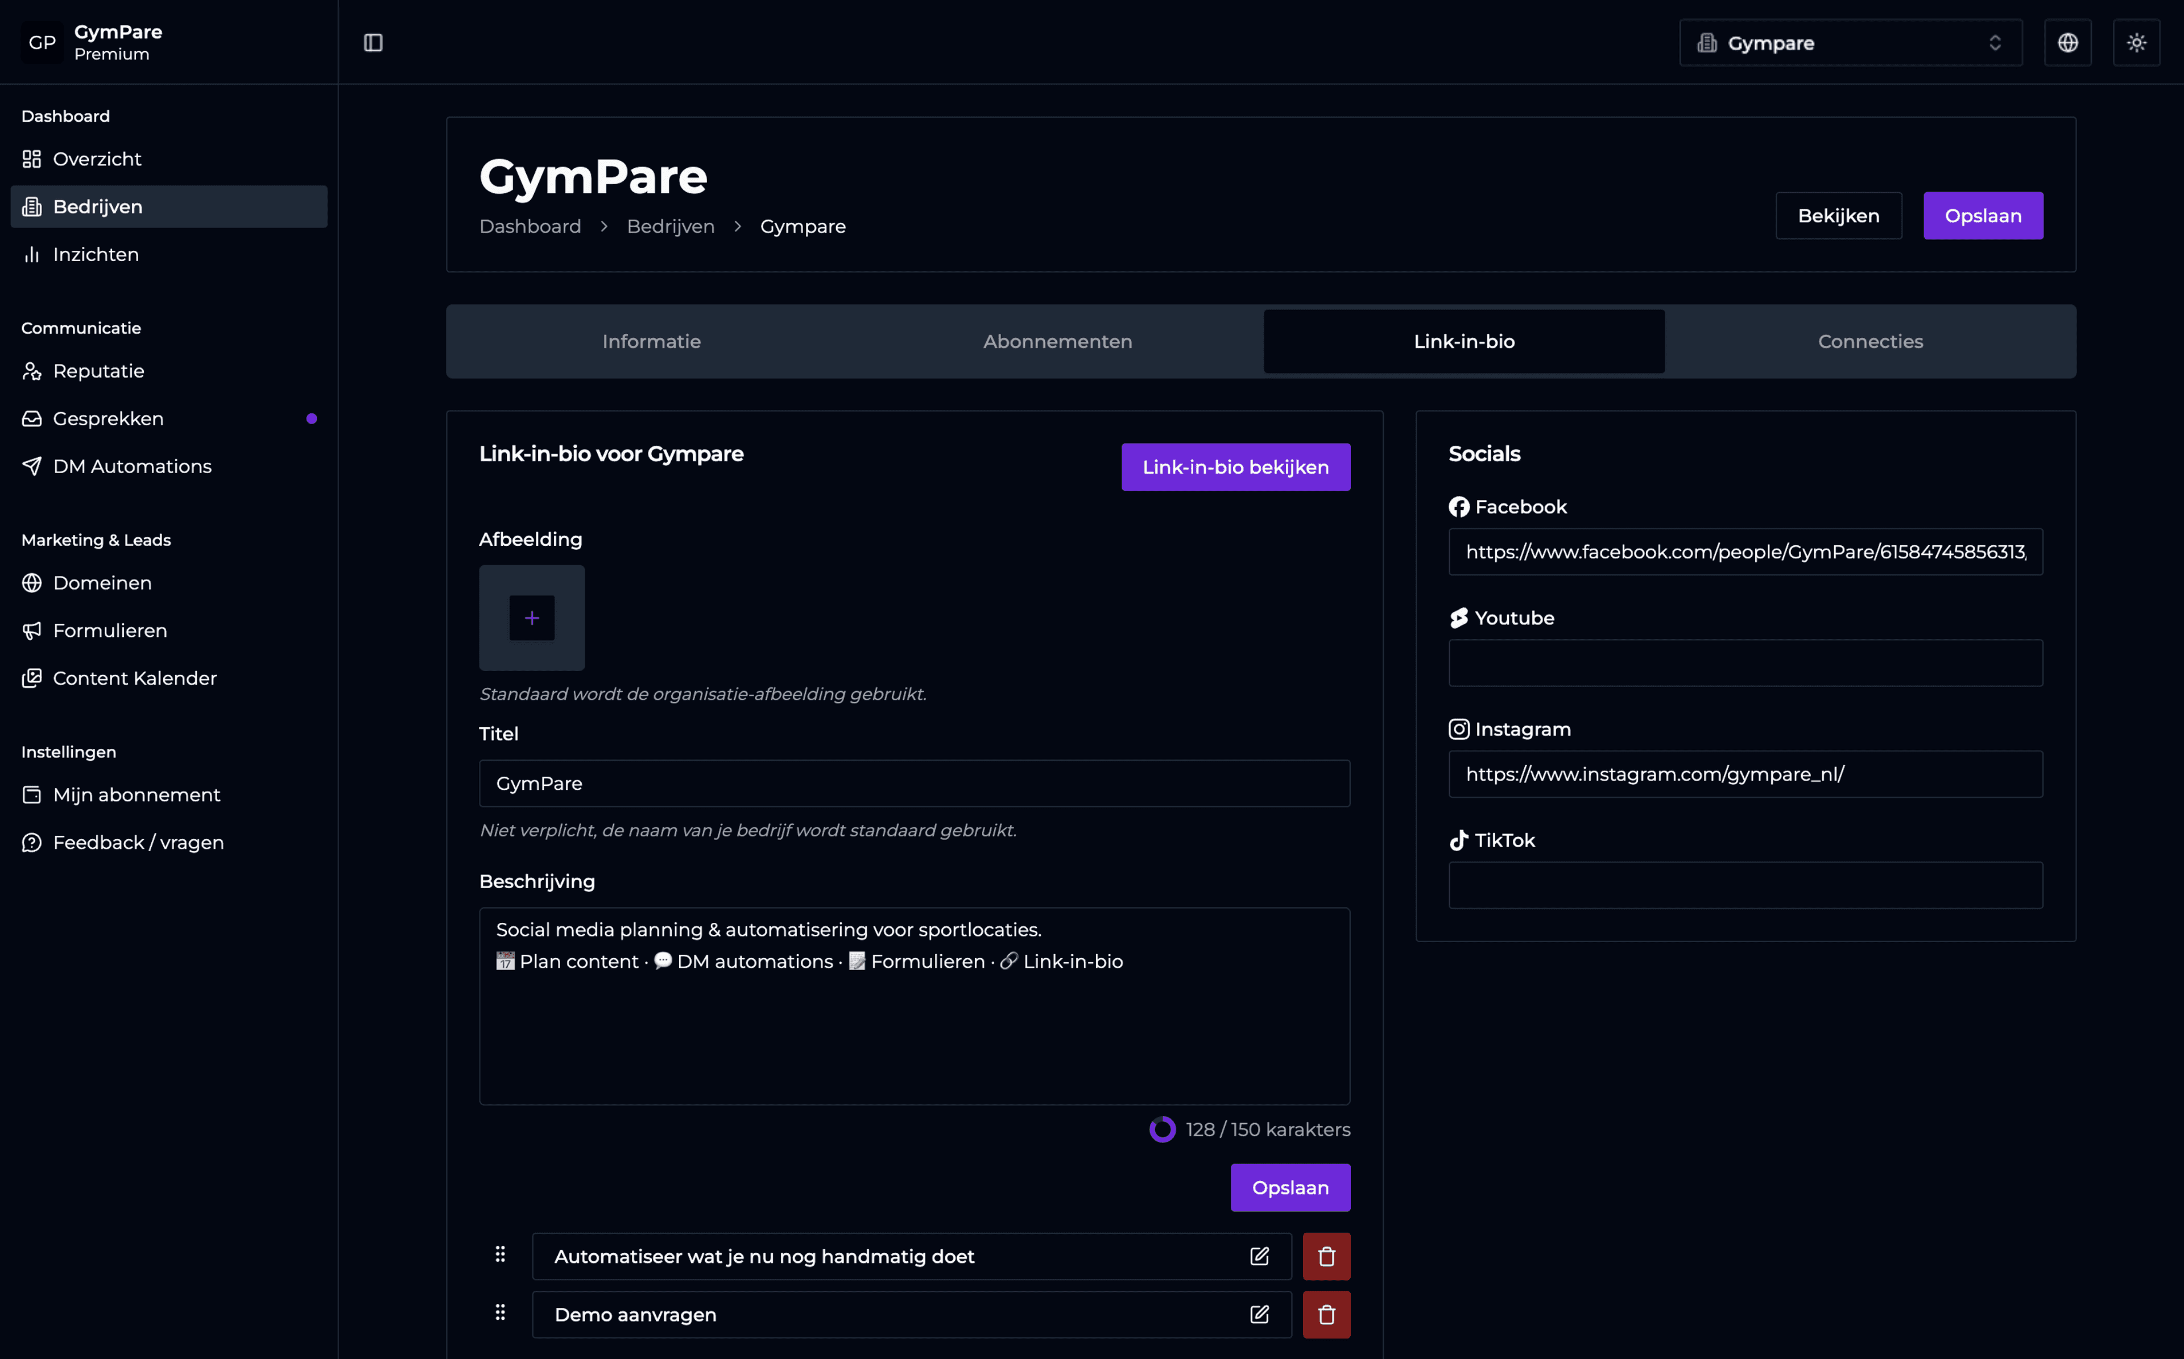The width and height of the screenshot is (2184, 1359).
Task: Click Link-in-bio bekijken button
Action: 1236,467
